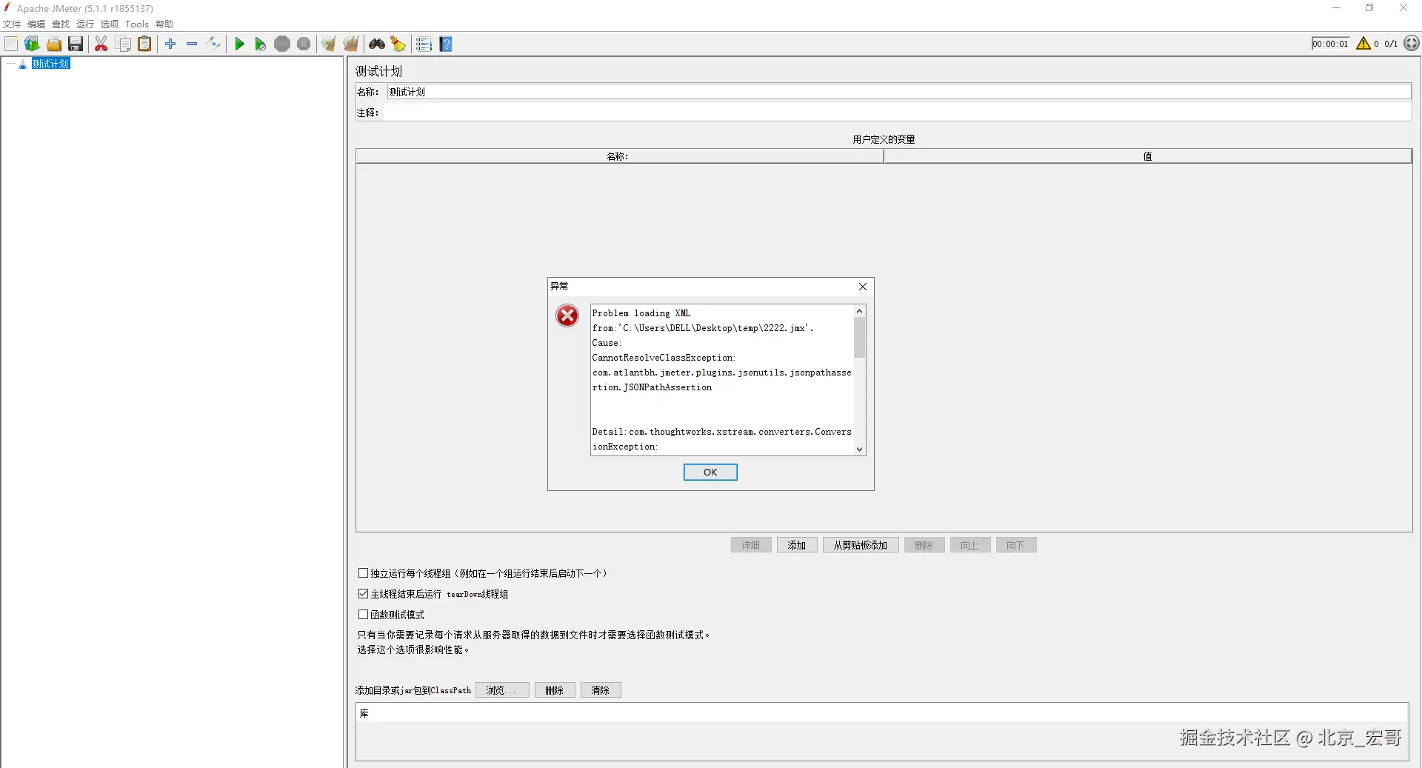Click the Toggle enable/disable toolbar icon
Viewport: 1422px width, 768px height.
click(213, 44)
